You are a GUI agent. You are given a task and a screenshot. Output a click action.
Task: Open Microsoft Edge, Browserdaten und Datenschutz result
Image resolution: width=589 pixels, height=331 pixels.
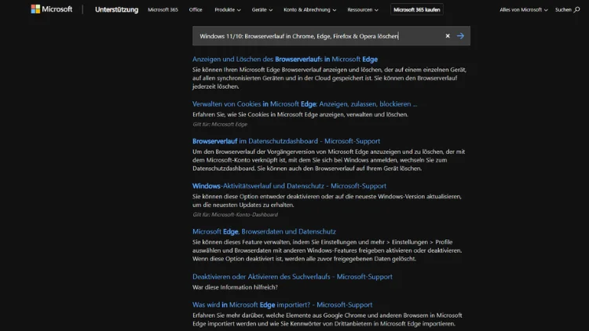(264, 231)
